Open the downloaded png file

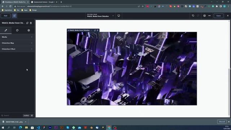[x=13, y=122]
